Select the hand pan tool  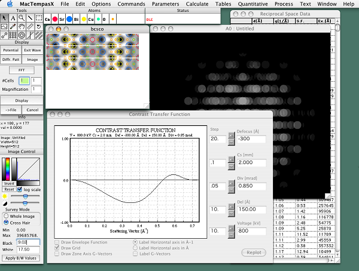click(x=22, y=26)
